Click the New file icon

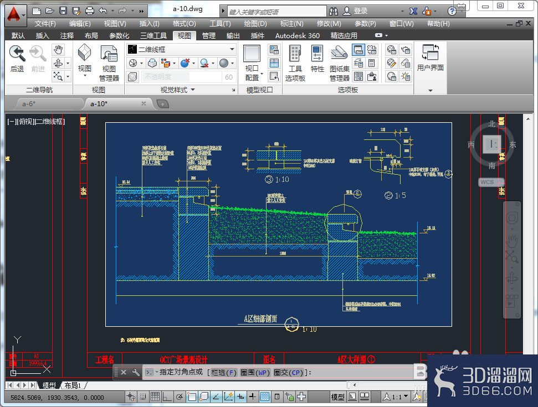click(37, 11)
